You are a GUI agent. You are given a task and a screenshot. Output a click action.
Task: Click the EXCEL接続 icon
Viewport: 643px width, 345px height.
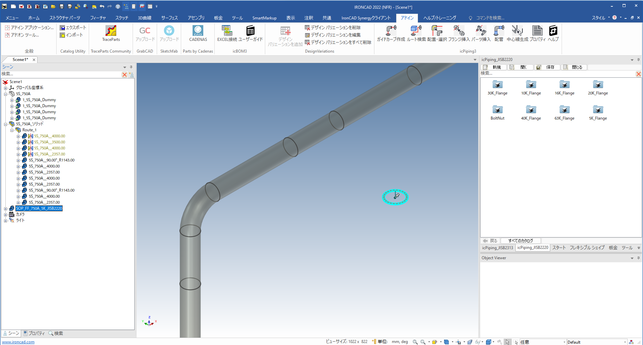pos(227,31)
